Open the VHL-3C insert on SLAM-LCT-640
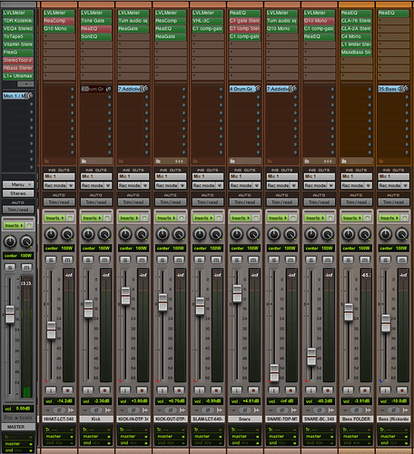 208,21
